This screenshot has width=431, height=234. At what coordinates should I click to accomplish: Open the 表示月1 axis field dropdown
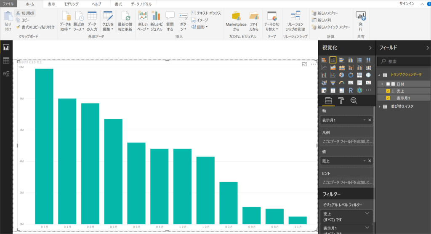tap(364, 120)
